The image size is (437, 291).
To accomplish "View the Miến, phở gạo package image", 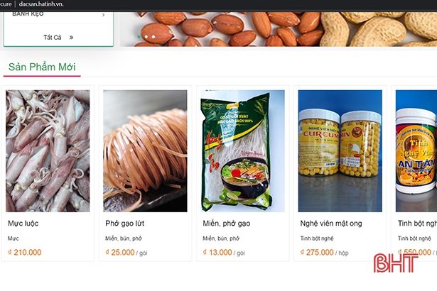I will click(242, 151).
